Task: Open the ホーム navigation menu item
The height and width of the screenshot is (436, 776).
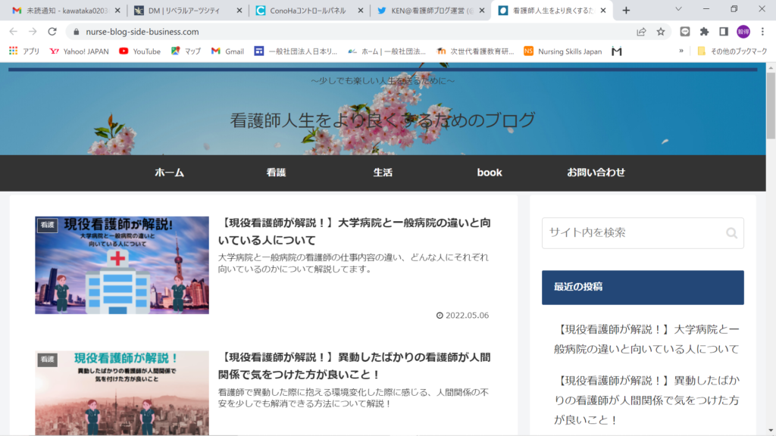Action: tap(169, 173)
